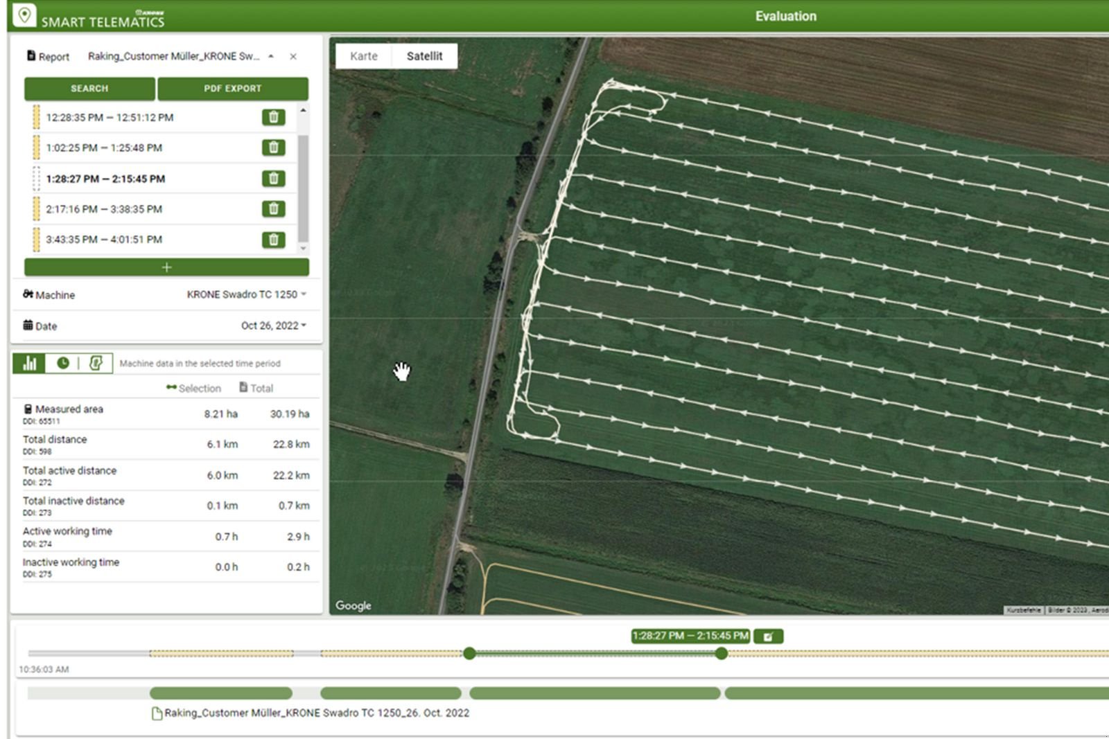Open the clock time view icon

pyautogui.click(x=63, y=363)
